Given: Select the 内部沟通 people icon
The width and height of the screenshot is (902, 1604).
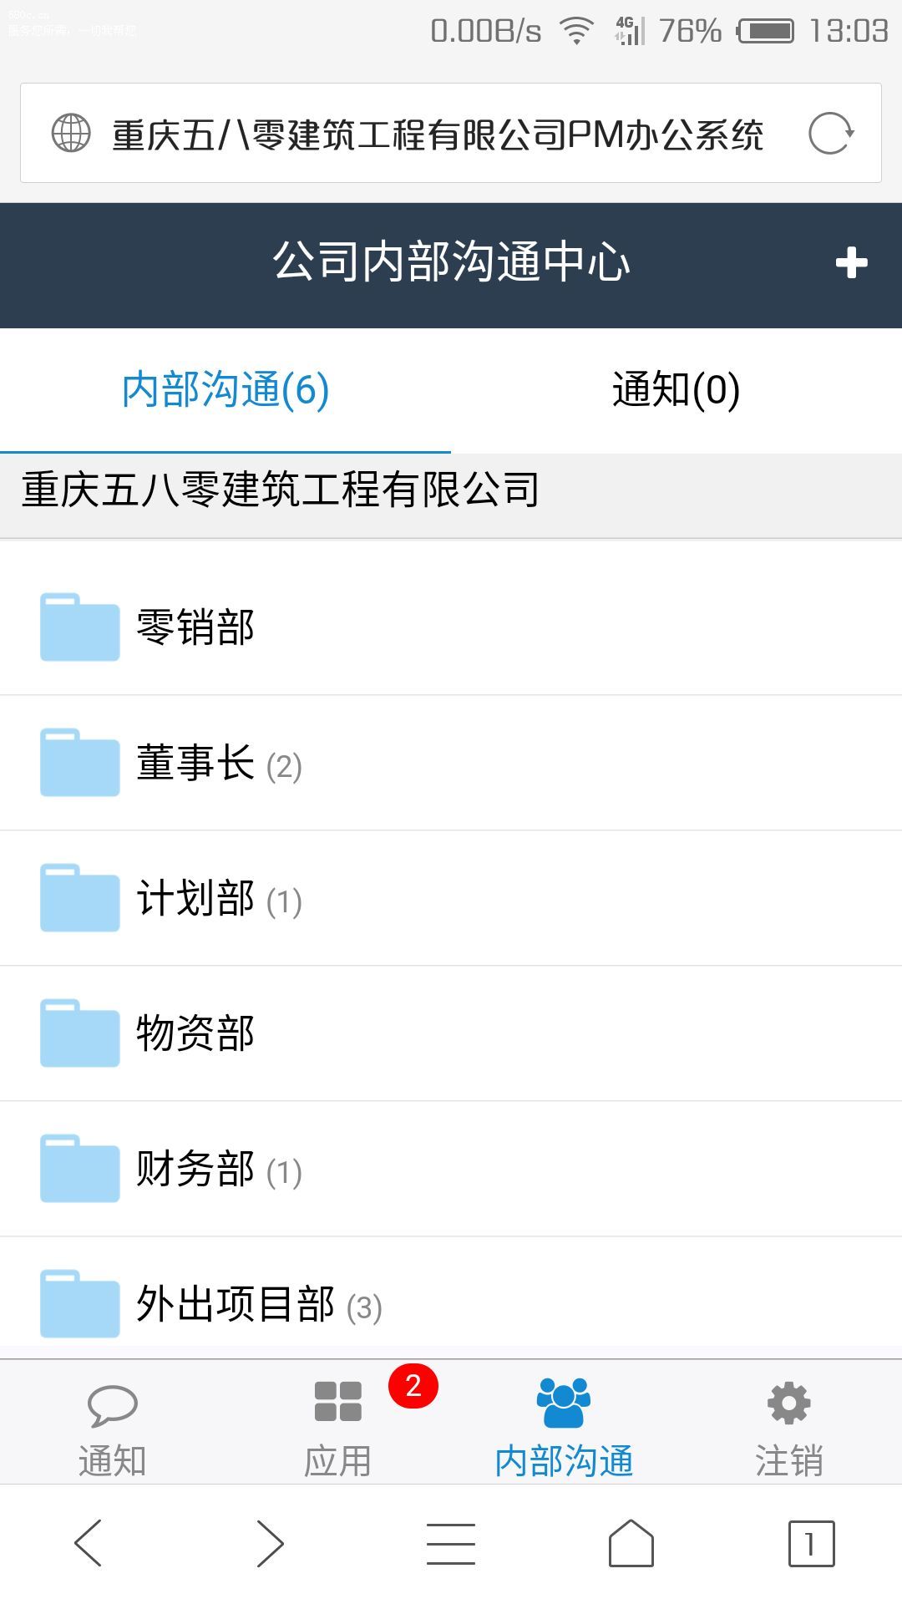Looking at the screenshot, I should point(564,1403).
